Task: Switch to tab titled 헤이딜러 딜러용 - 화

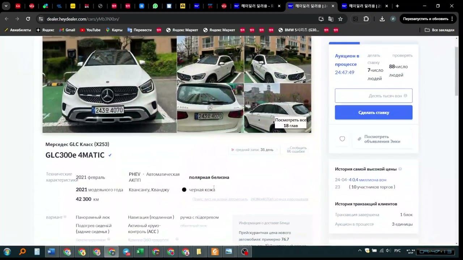Action: click(x=257, y=6)
